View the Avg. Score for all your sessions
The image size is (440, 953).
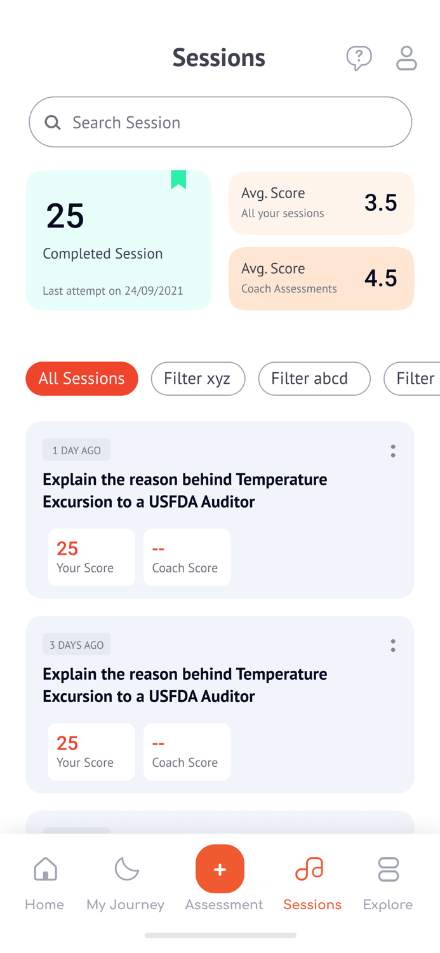click(x=321, y=203)
